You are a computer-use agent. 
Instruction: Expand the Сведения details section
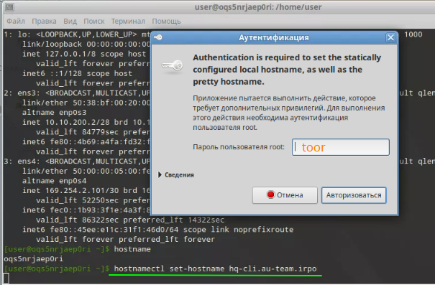click(x=176, y=174)
